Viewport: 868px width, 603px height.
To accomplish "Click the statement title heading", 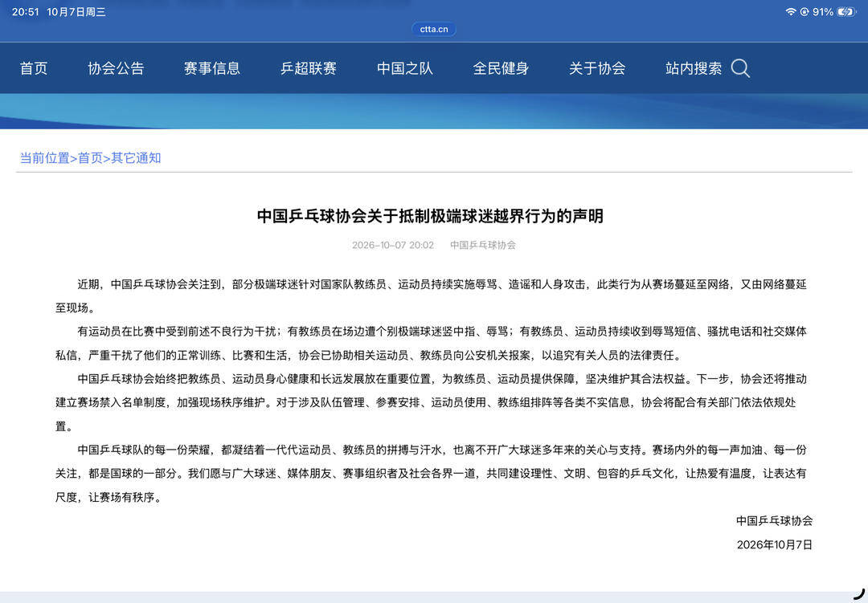I will click(430, 216).
